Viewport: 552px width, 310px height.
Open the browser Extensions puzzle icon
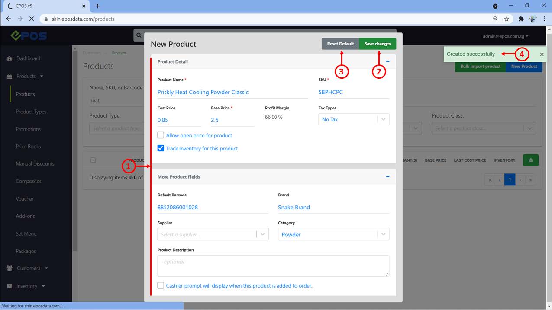click(521, 19)
